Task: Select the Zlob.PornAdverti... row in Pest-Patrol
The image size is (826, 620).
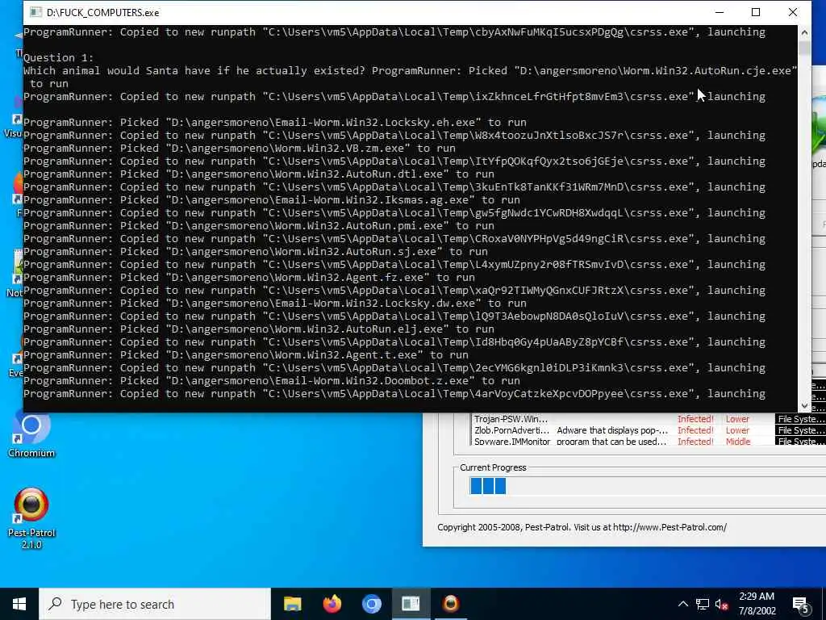Action: point(648,430)
